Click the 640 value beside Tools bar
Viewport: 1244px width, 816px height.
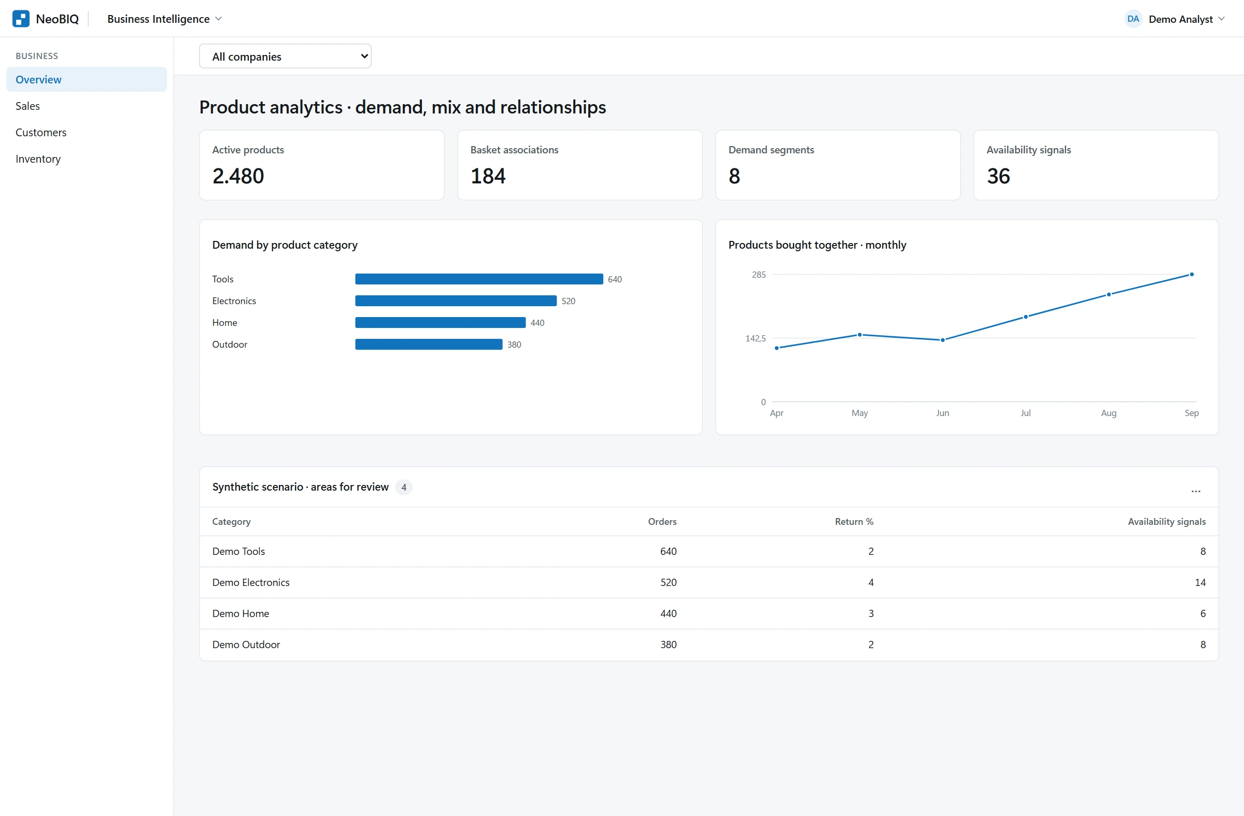[x=615, y=279]
